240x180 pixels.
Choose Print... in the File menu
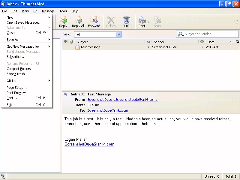point(26,98)
